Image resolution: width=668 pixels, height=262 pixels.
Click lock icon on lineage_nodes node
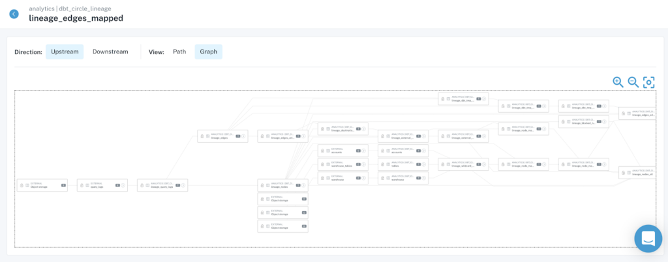point(262,186)
